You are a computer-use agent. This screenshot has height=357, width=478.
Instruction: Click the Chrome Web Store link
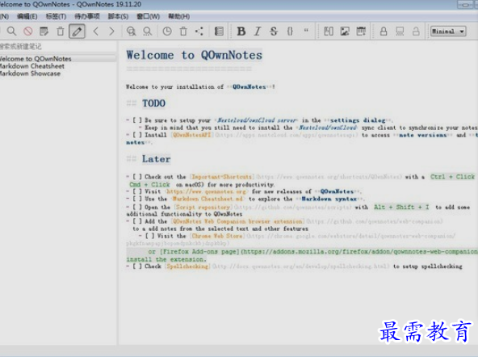[217, 236]
